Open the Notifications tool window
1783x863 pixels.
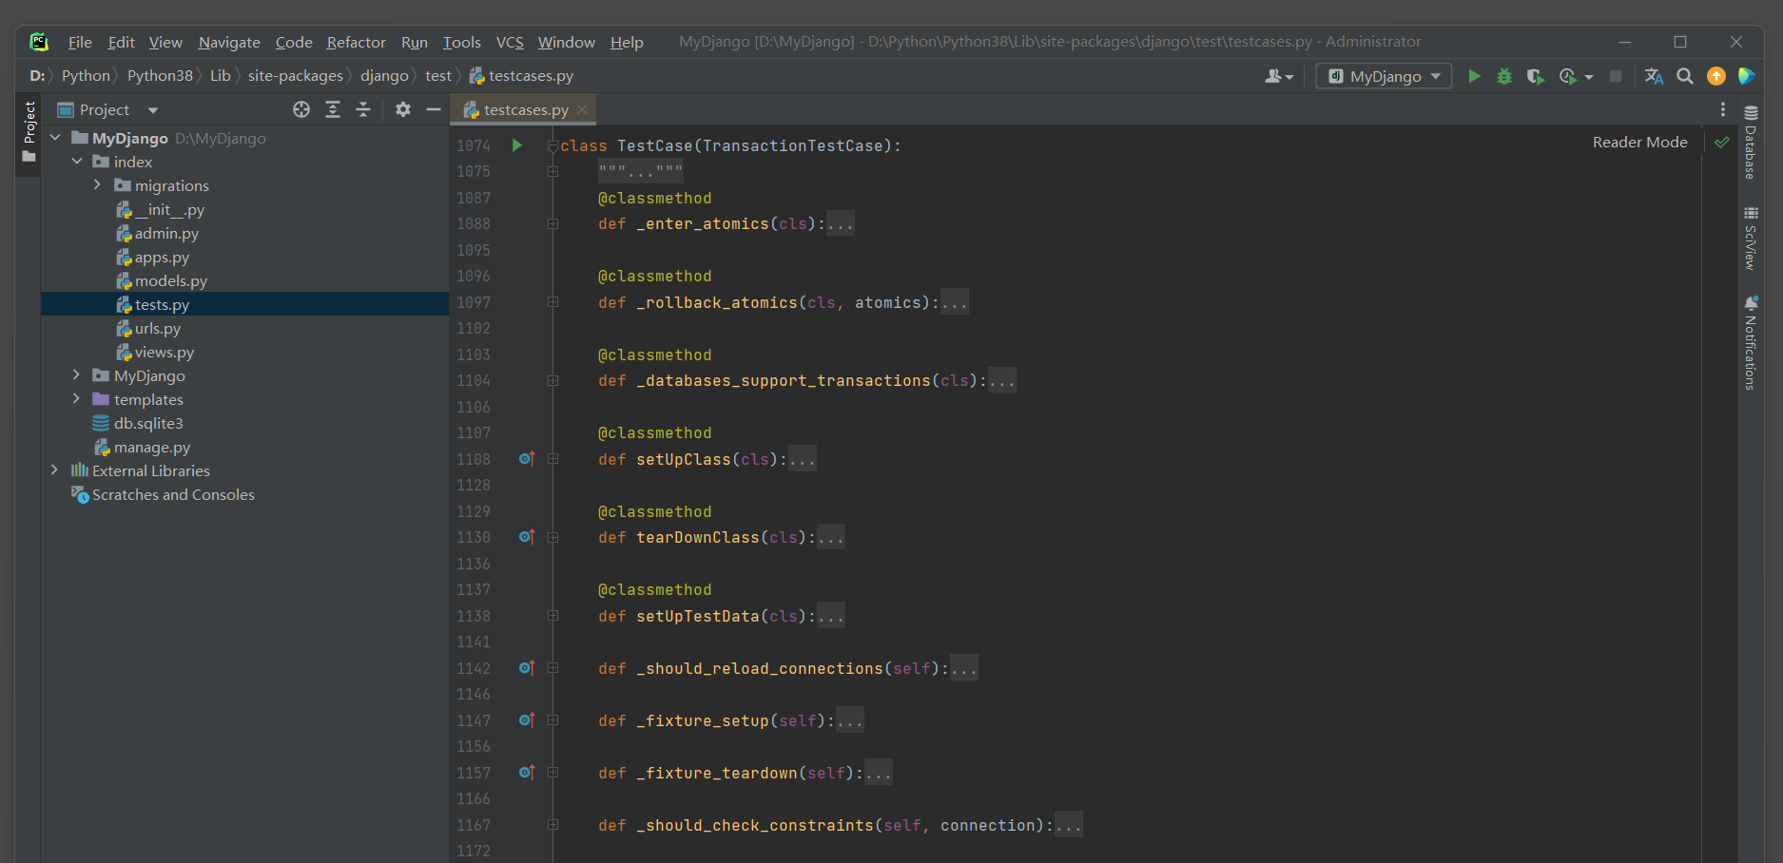click(x=1751, y=343)
